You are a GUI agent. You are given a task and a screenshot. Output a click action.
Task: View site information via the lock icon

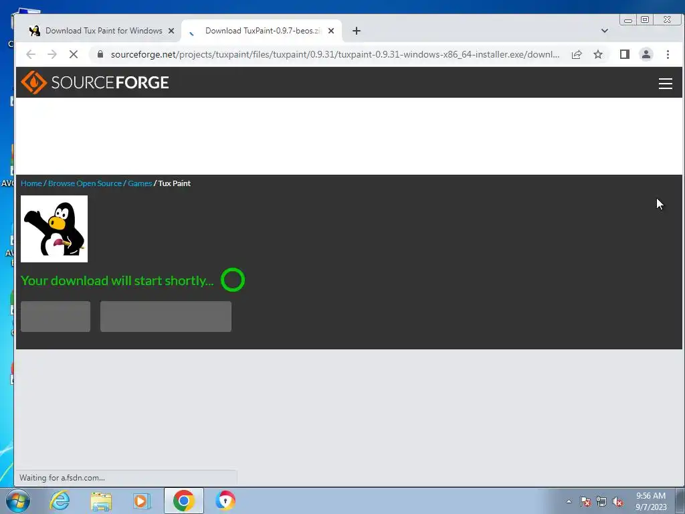[100, 54]
